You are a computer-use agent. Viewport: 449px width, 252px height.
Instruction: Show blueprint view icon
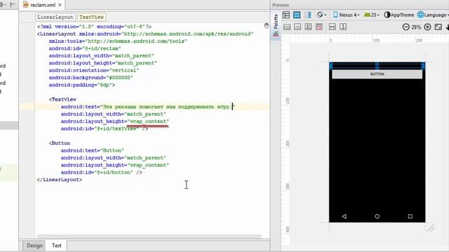(x=297, y=15)
